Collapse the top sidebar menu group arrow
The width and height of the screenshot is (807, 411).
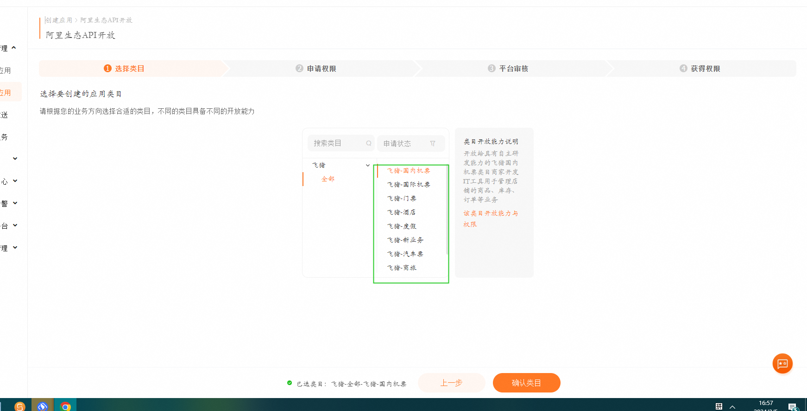pyautogui.click(x=14, y=48)
